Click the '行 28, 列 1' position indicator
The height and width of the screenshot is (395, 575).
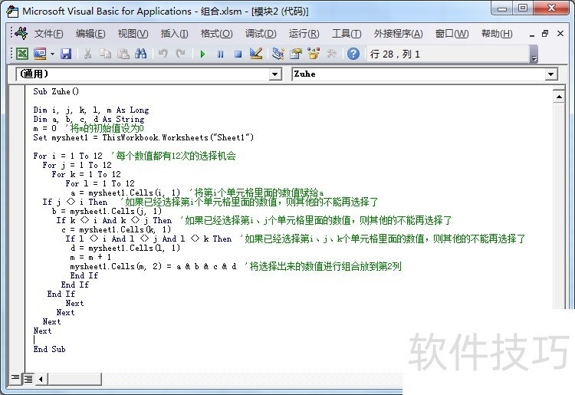tap(395, 54)
